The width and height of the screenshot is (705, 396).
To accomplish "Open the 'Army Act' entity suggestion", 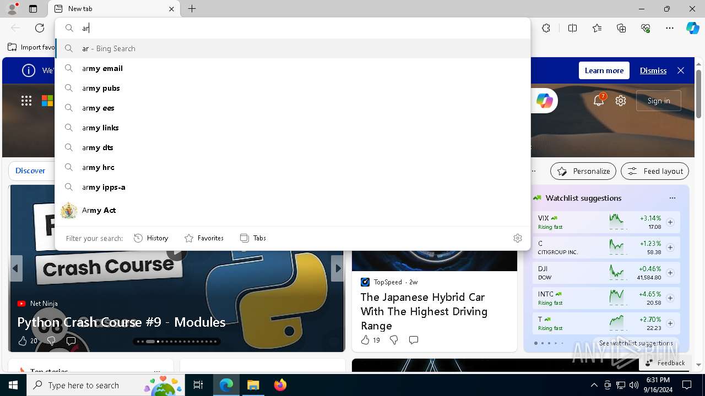I will 293,210.
